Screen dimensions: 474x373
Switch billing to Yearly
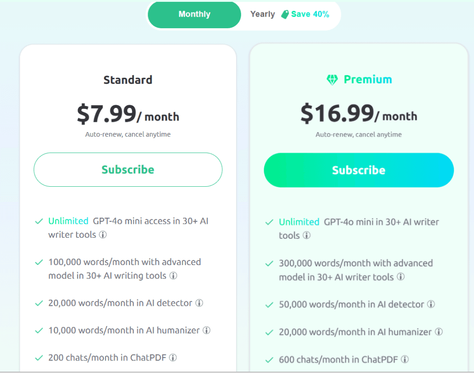pyautogui.click(x=262, y=14)
